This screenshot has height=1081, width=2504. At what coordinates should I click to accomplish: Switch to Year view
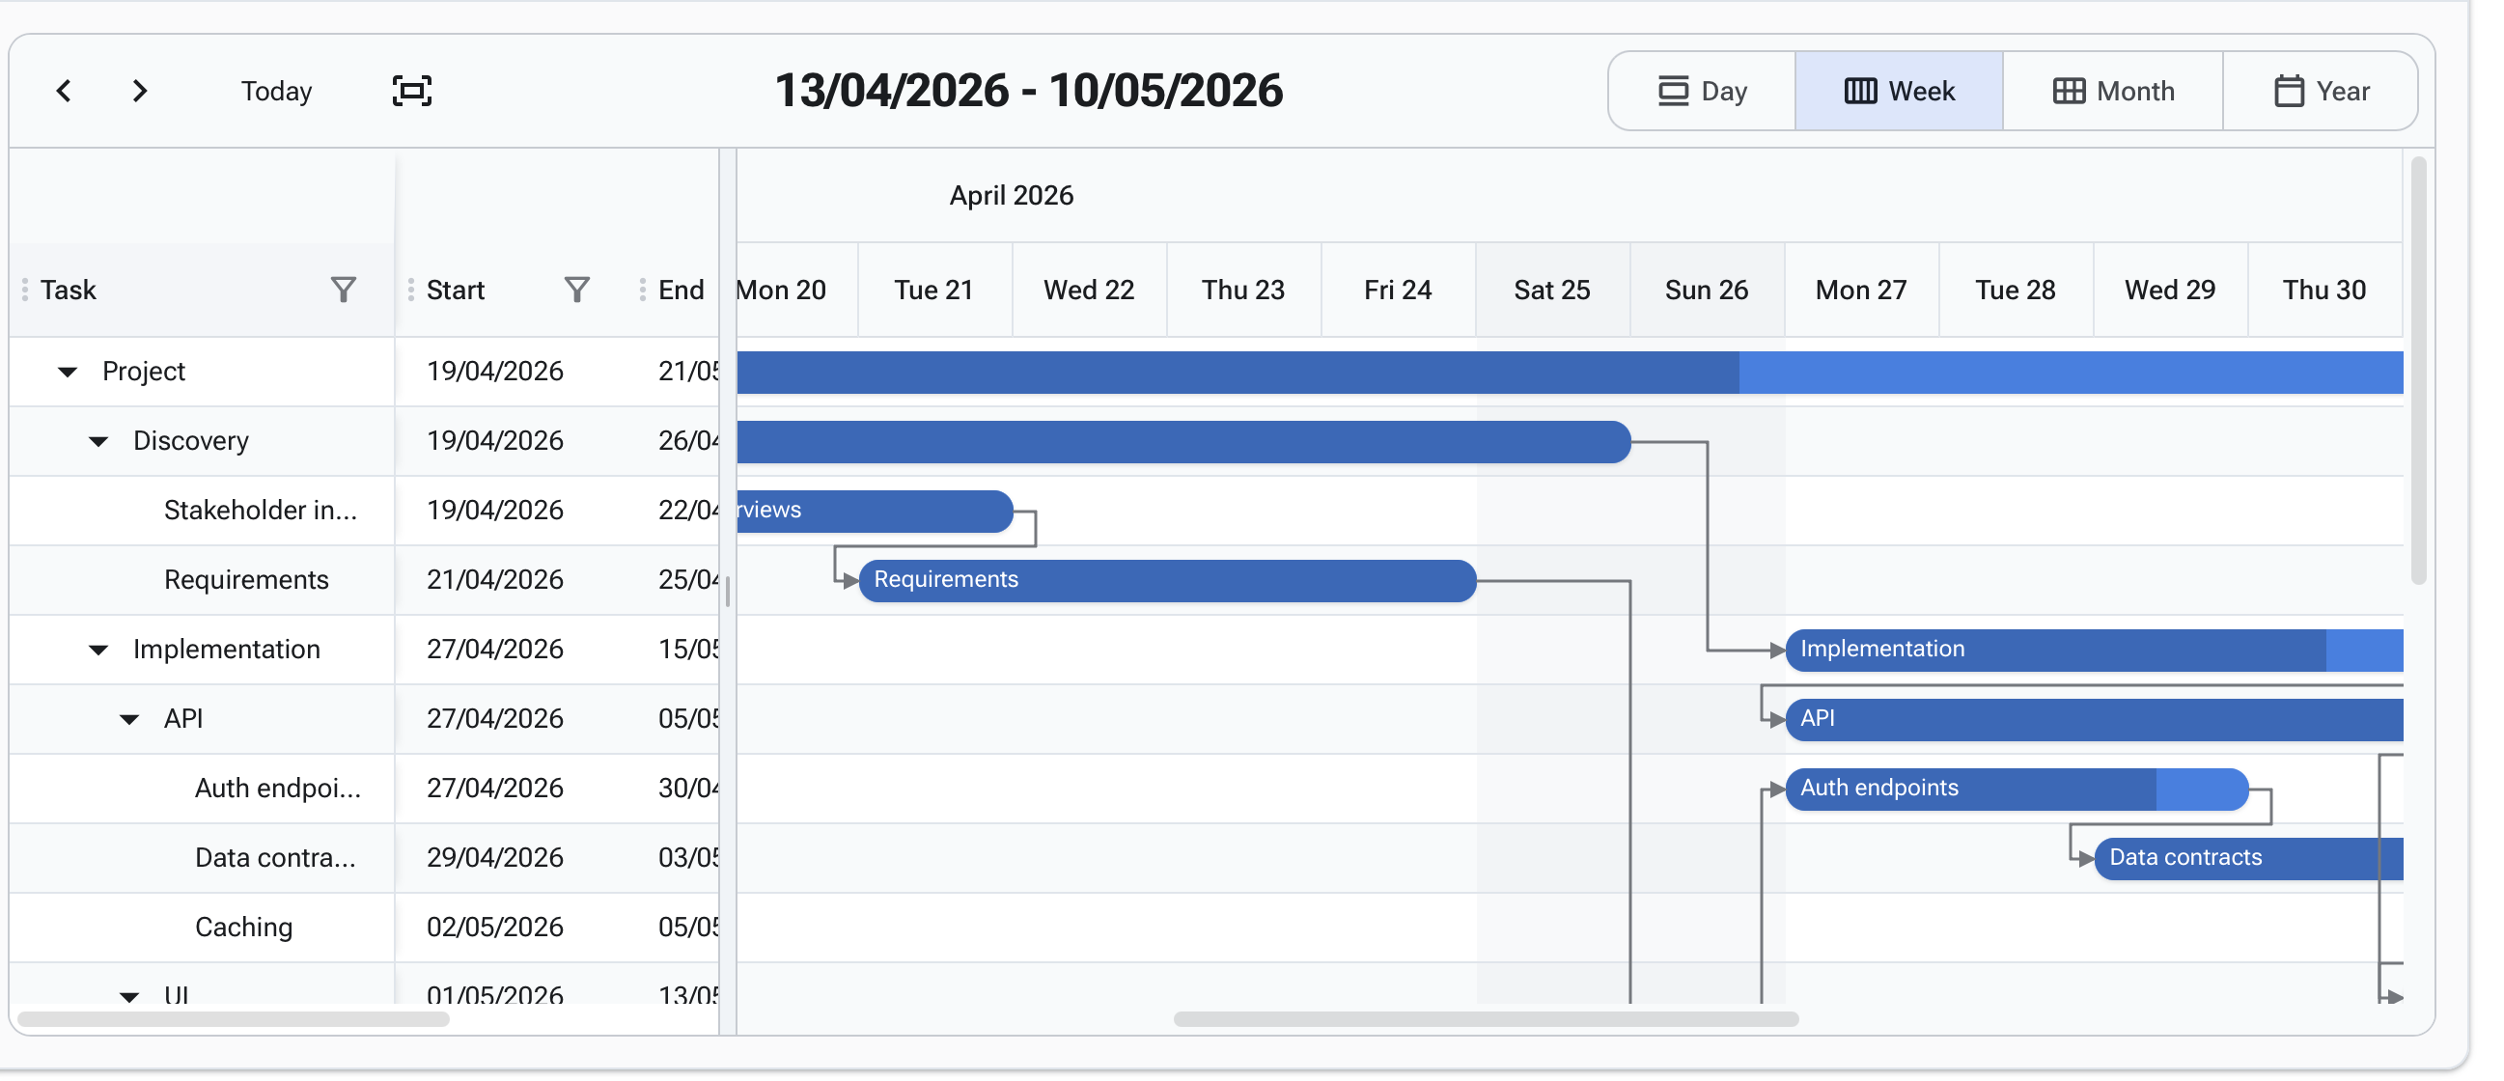click(2321, 92)
